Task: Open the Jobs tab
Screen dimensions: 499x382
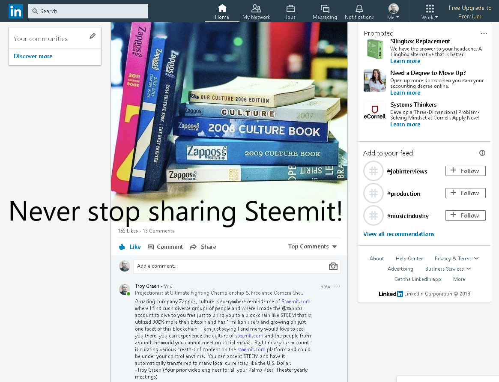Action: point(290,12)
